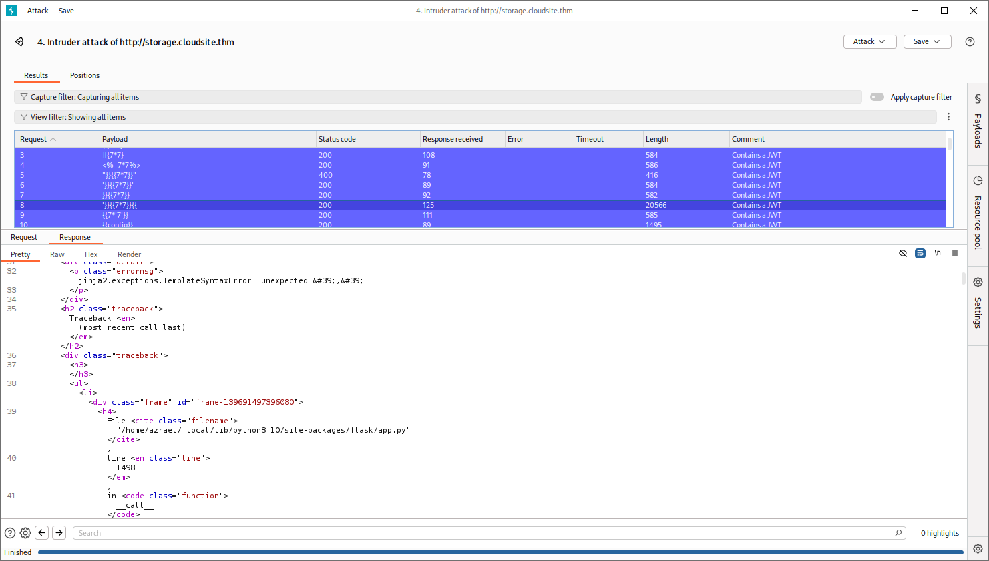Expand the Attack dropdown button
Screen dimensions: 989x561
pyautogui.click(x=869, y=41)
